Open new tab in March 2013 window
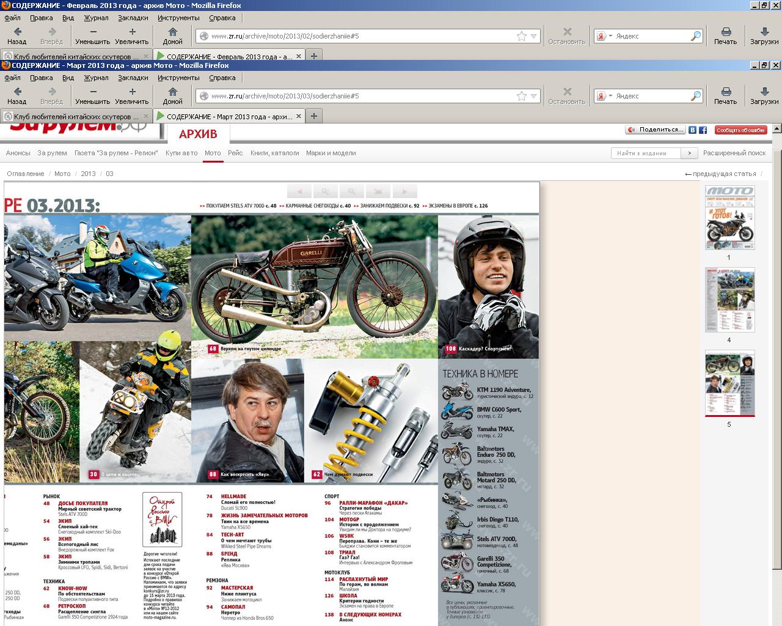 314,116
